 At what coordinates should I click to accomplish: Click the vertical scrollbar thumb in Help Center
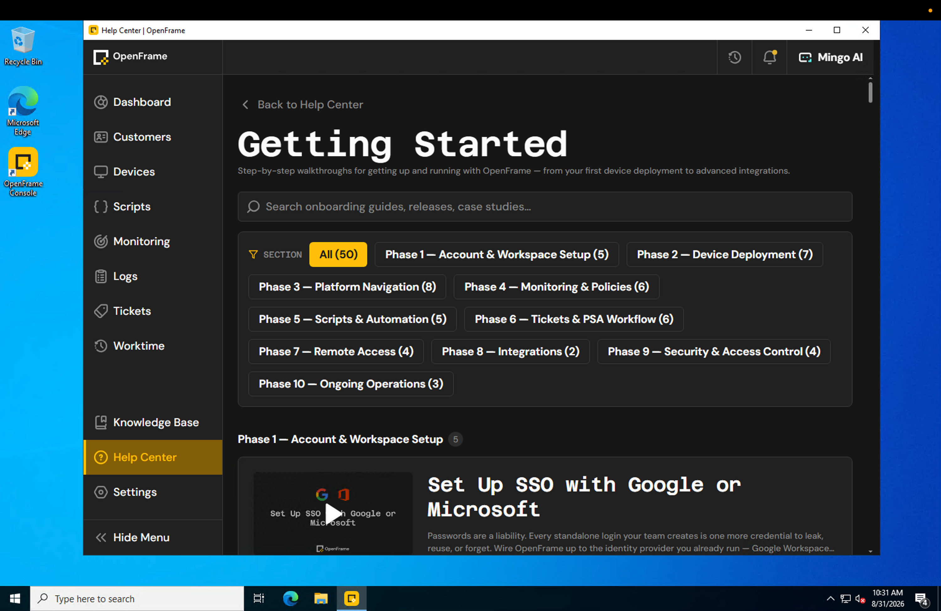coord(870,93)
